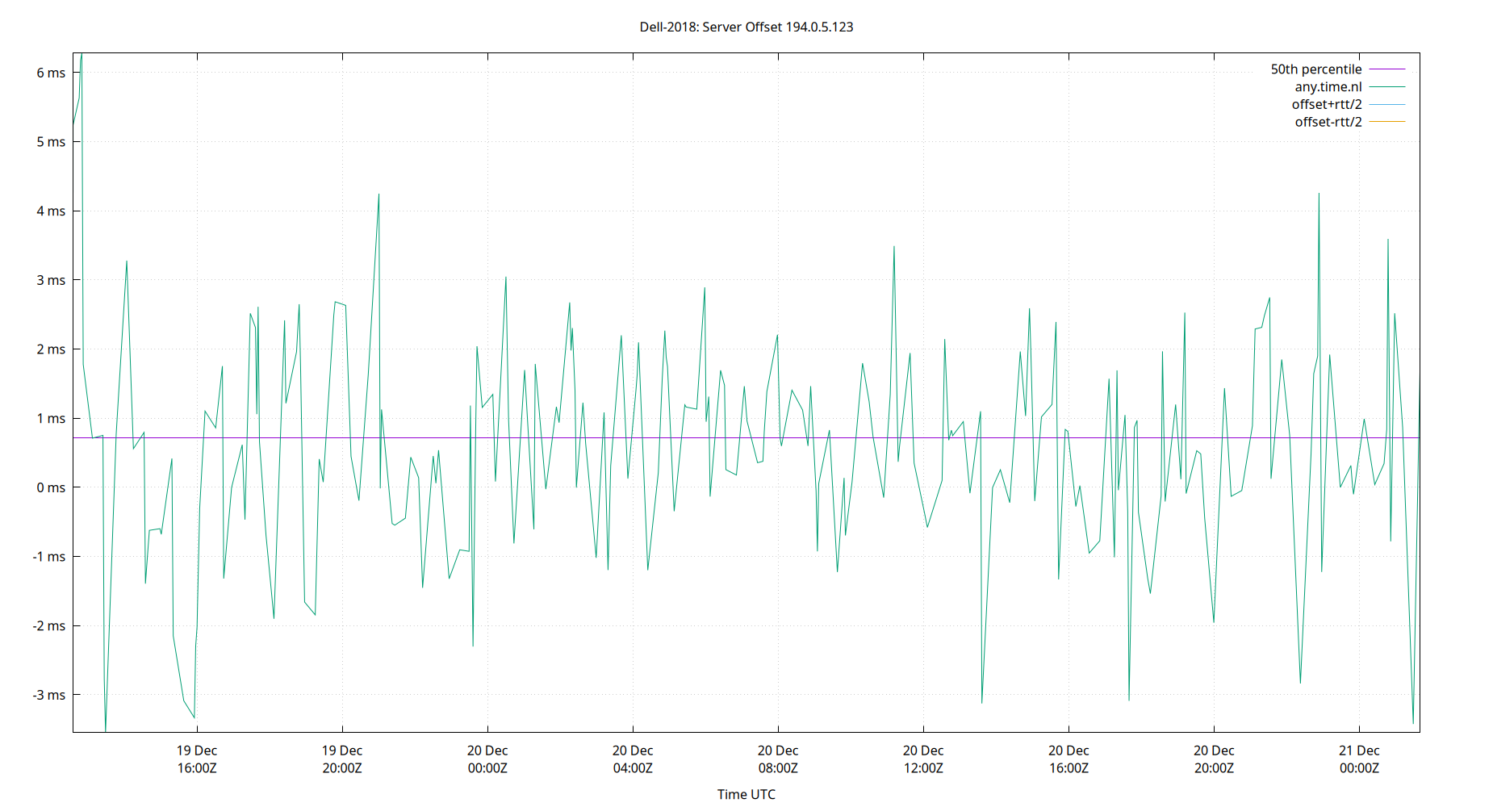Click the "19 Dec 16:00Z" tick label
Image resolution: width=1493 pixels, height=807 pixels.
point(196,759)
